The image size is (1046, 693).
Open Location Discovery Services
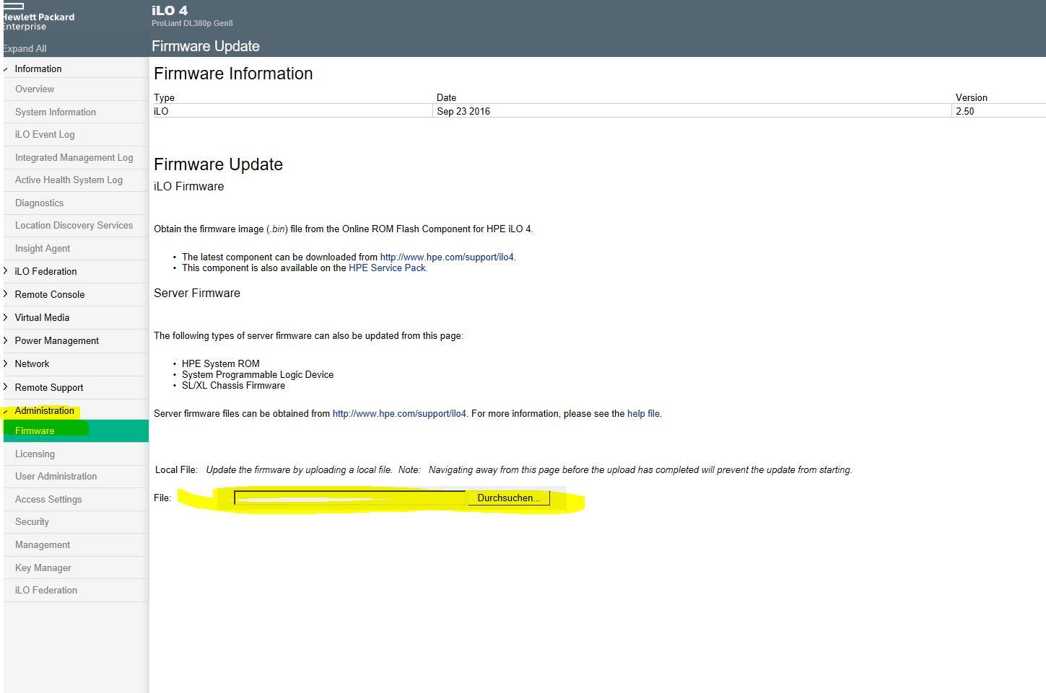(x=74, y=225)
